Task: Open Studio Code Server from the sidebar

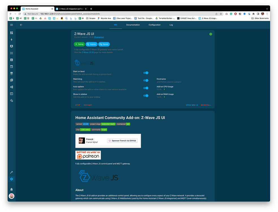Action: point(12,87)
